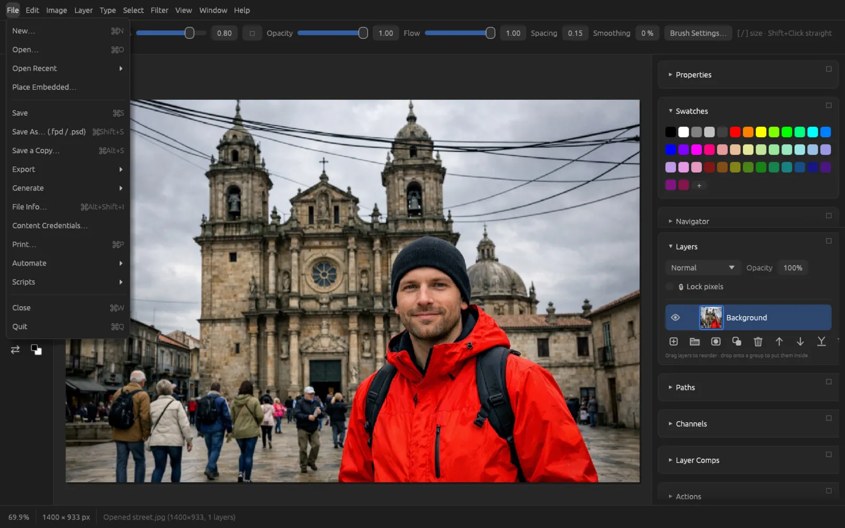Screen dimensions: 845x528
Task: Hide the Background layer with the eye icon
Action: pos(675,317)
